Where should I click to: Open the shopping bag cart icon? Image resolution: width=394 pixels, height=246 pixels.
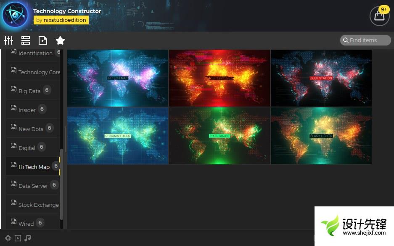click(379, 16)
